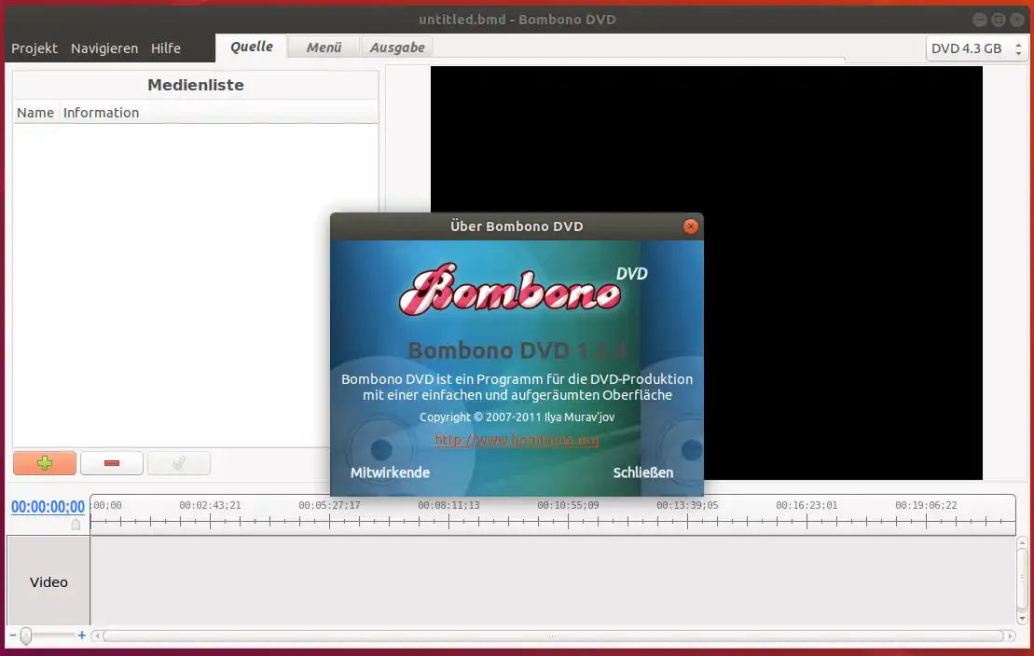Click timeline ruler at 00:19:06;22
This screenshot has width=1034, height=656.
[926, 506]
